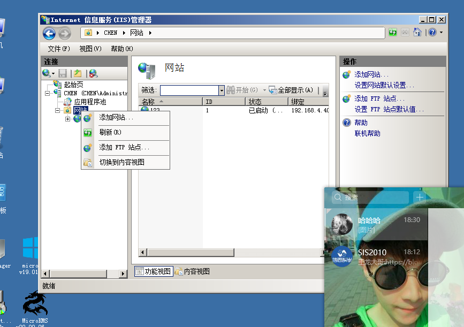
Task: Click the folder icon in the address breadcrumb
Action: [88, 33]
